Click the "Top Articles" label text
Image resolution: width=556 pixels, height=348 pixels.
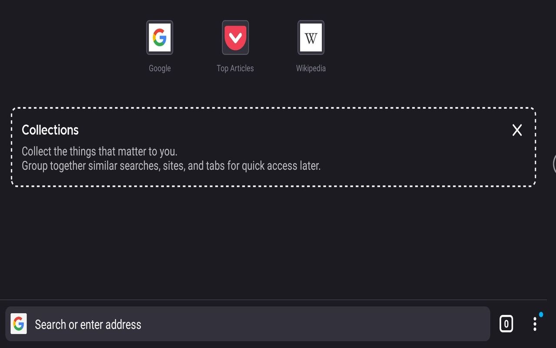[x=235, y=68]
